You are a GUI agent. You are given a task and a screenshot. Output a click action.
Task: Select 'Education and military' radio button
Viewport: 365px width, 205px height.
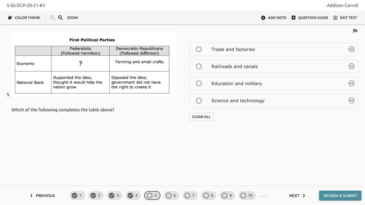(199, 83)
